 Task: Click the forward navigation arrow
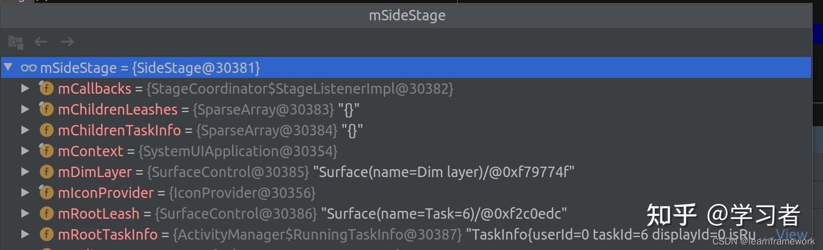[x=67, y=42]
